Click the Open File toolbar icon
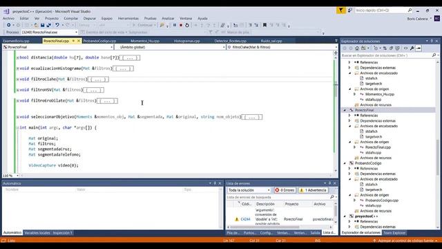The image size is (442, 249). coord(36,25)
